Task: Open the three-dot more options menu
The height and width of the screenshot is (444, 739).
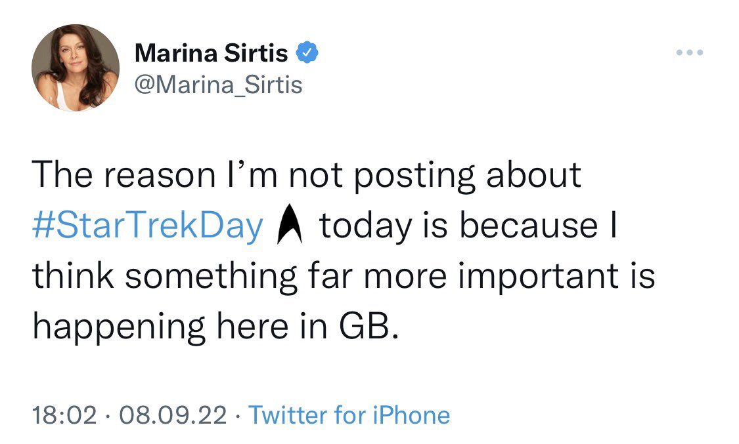Action: click(x=691, y=52)
